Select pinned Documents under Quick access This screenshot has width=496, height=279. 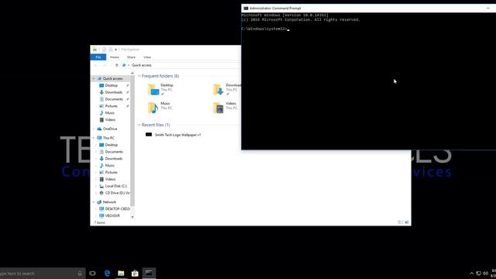click(x=114, y=99)
